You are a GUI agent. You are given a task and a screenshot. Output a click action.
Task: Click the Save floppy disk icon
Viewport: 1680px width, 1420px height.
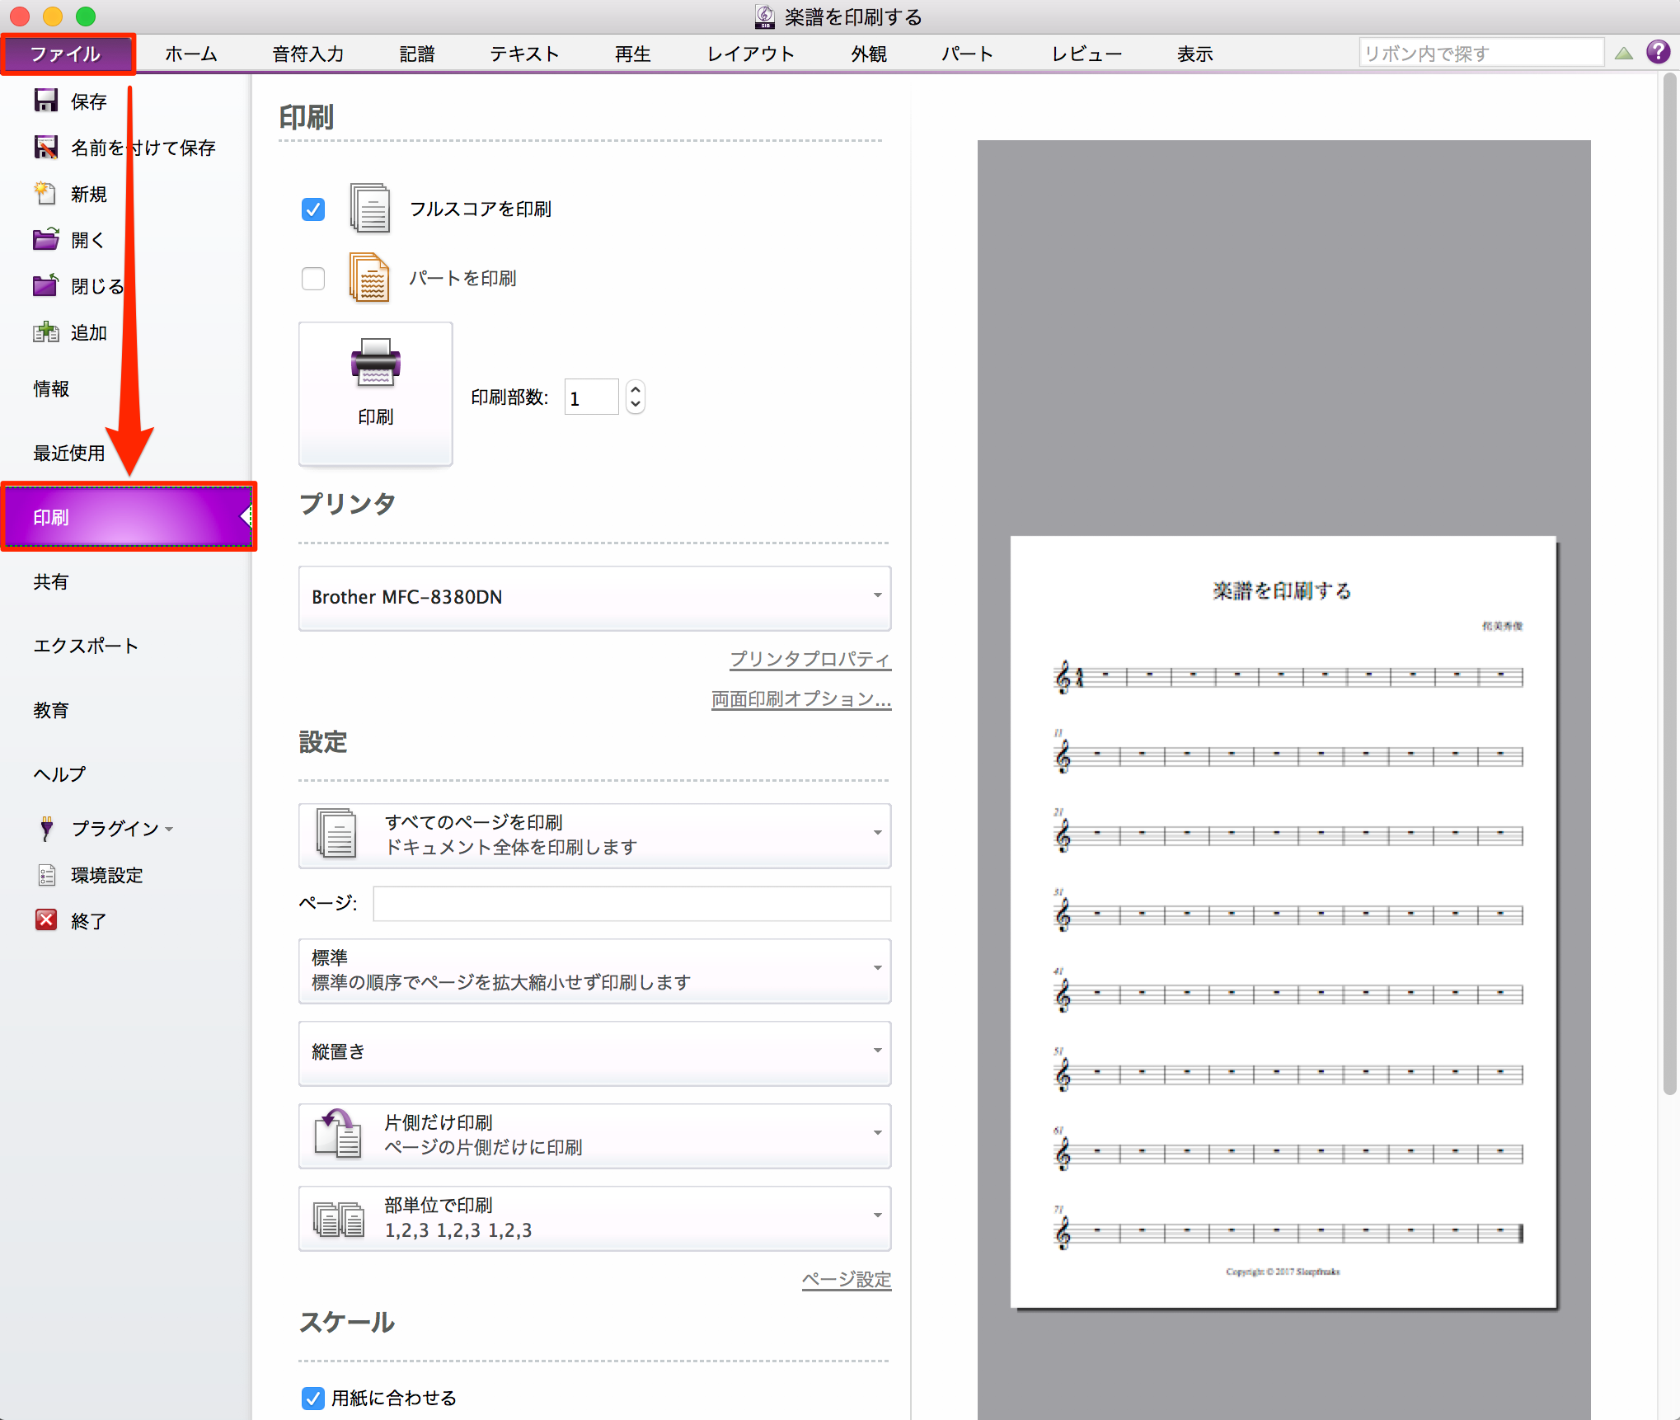tap(46, 101)
